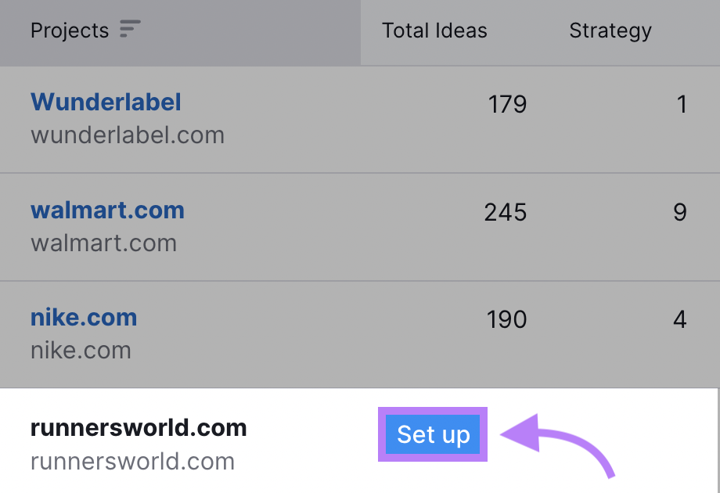Click the Set up button for runnersworld.com
The width and height of the screenshot is (720, 493).
pos(432,435)
